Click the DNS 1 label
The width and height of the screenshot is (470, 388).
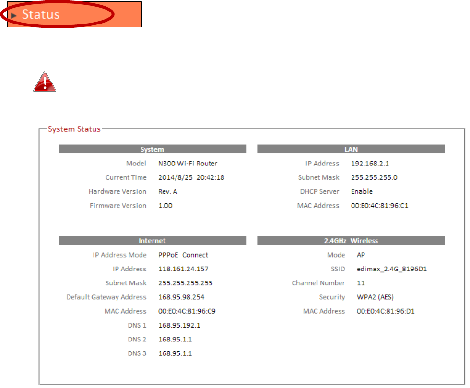click(x=137, y=325)
